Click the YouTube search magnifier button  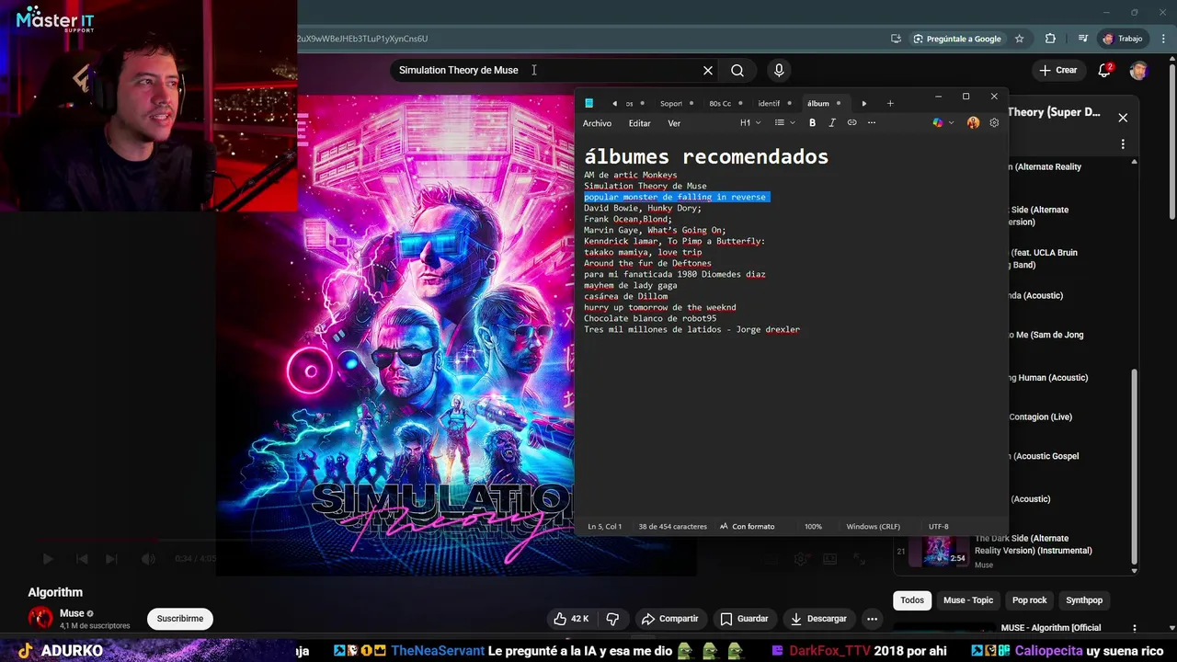coord(737,70)
